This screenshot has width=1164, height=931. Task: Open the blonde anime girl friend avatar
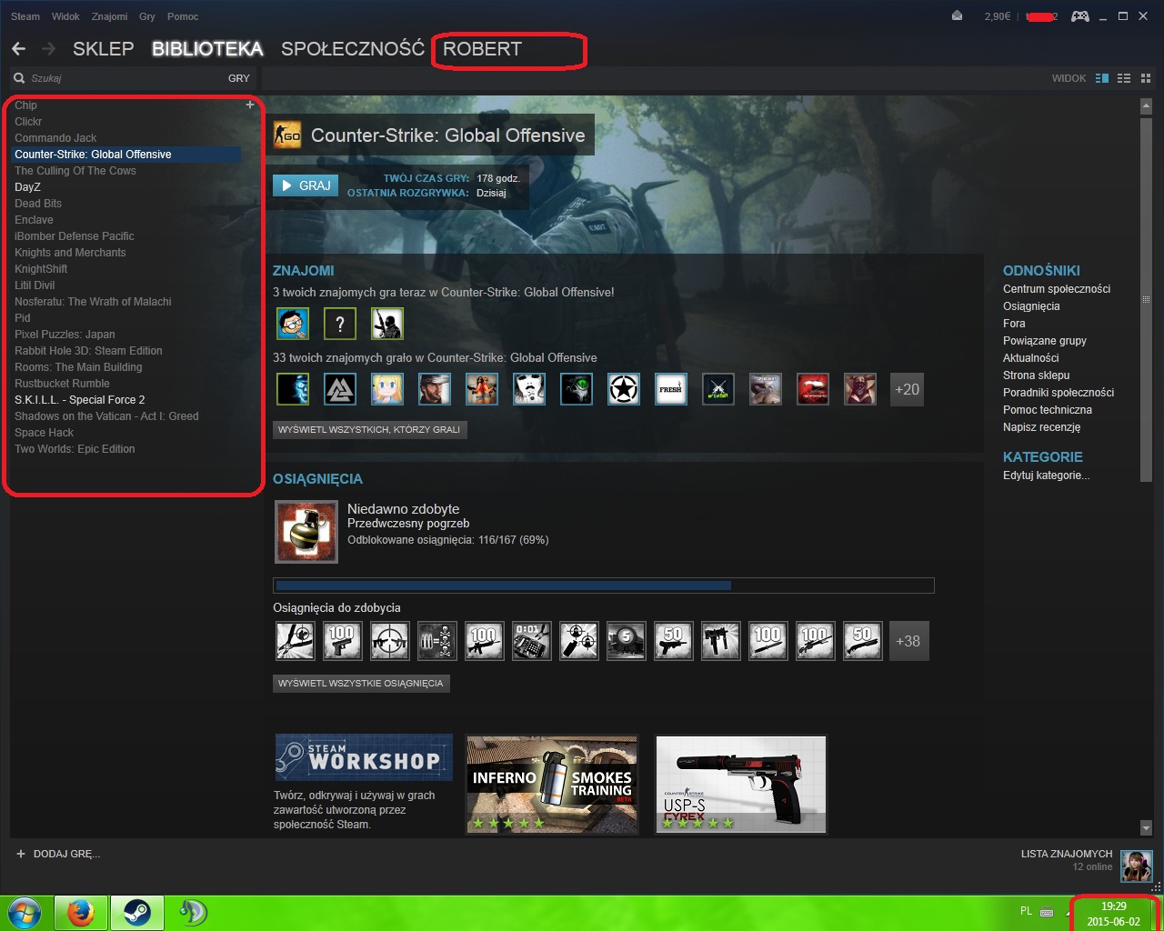(x=387, y=389)
